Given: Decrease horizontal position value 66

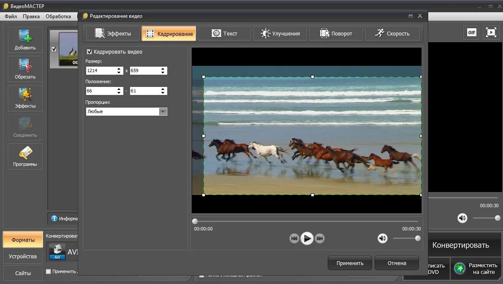Looking at the screenshot, I should point(119,93).
